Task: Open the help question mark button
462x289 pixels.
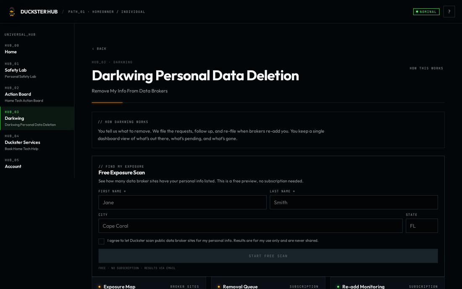Action: [x=449, y=12]
